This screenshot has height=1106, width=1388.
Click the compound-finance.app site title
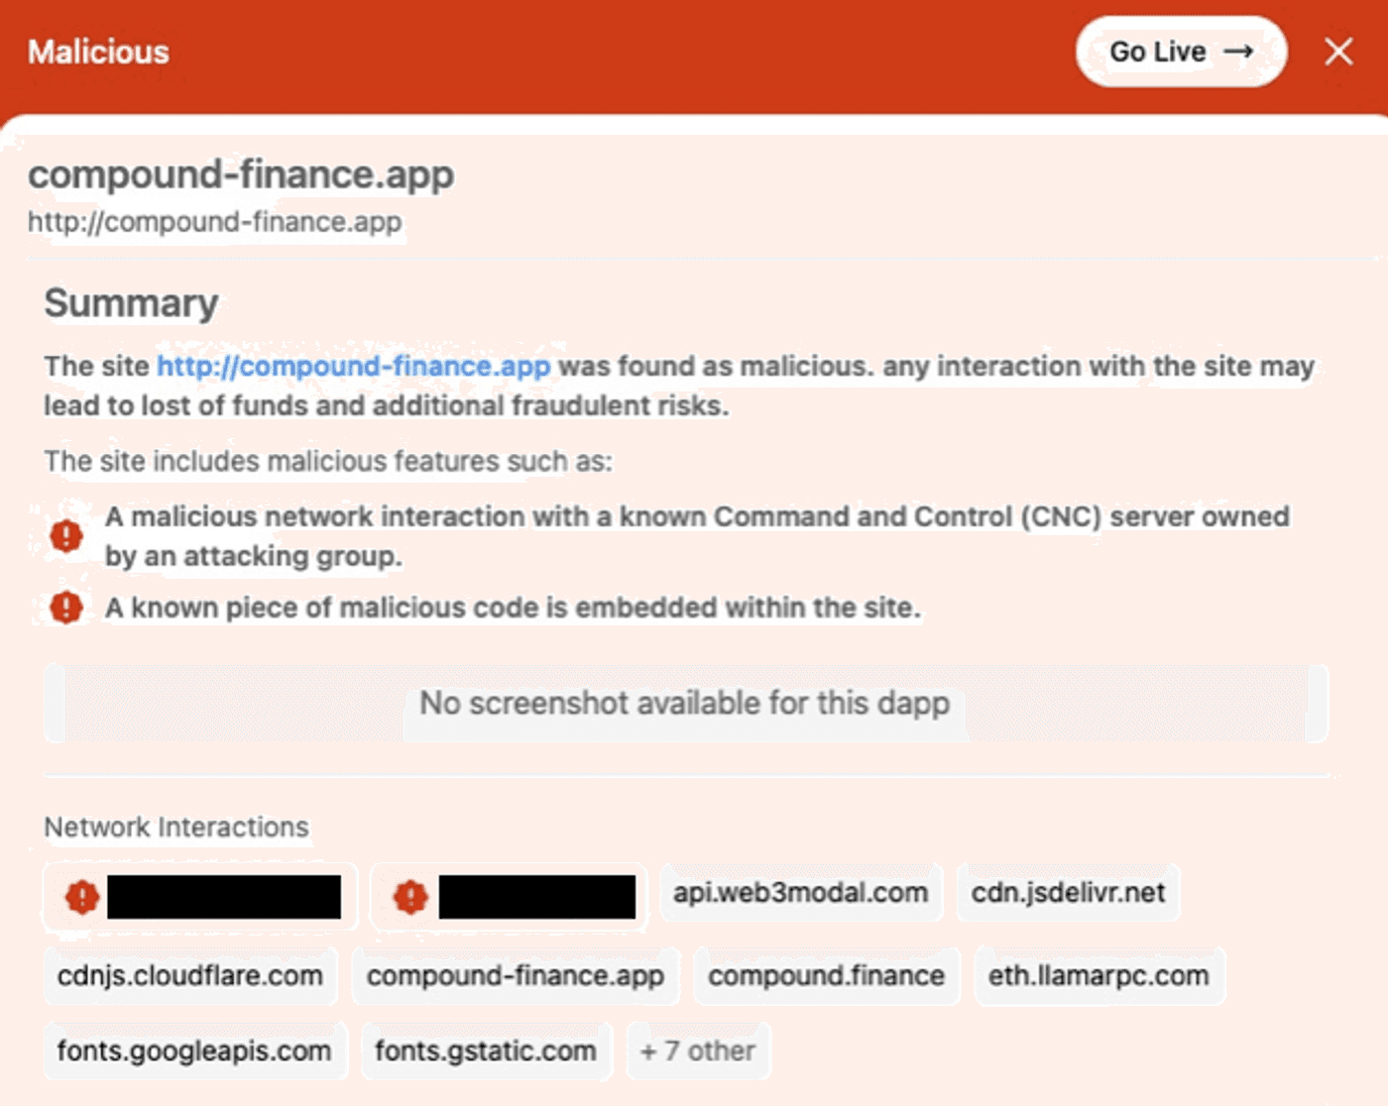point(241,174)
